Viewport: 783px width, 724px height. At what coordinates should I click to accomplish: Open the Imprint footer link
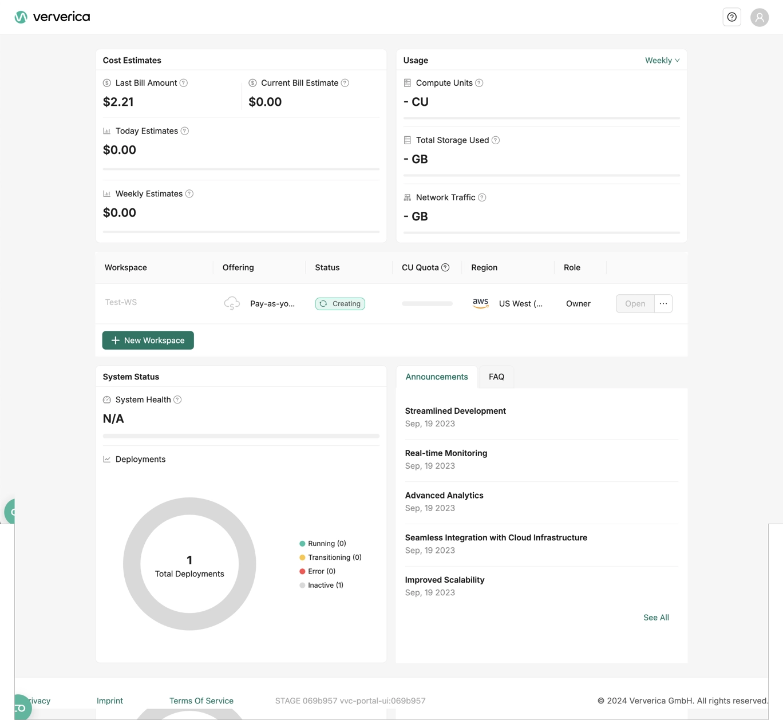110,701
